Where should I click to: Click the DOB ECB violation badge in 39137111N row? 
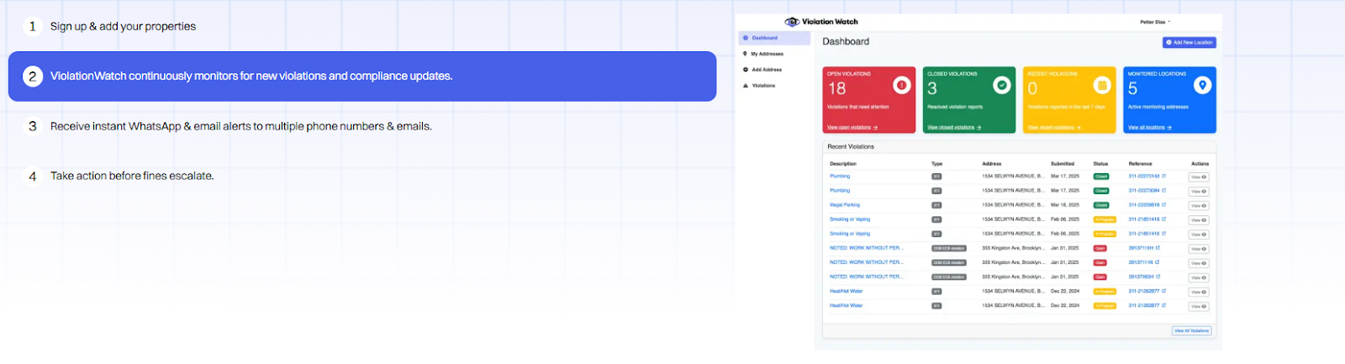949,262
